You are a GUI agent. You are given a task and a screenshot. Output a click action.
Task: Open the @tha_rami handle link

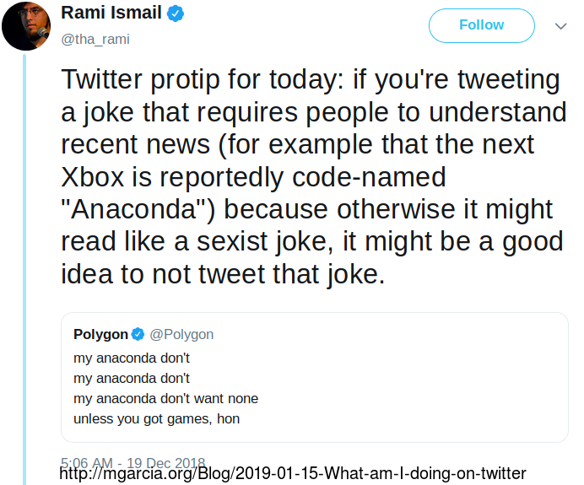[95, 39]
